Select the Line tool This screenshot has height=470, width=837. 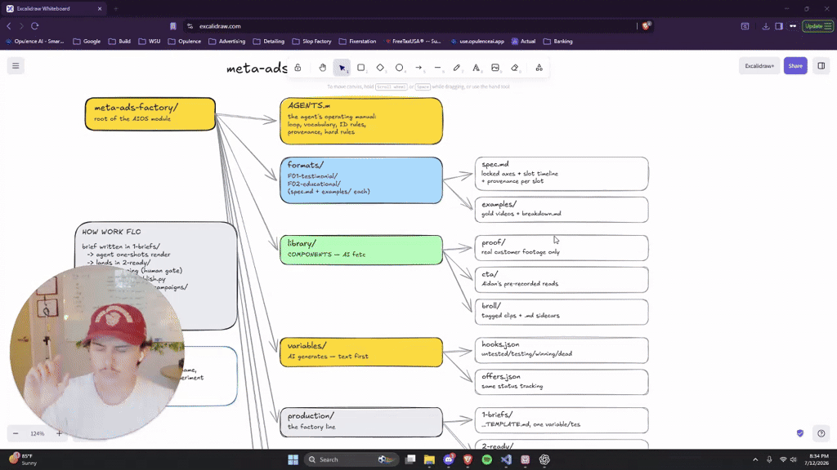[x=438, y=68]
